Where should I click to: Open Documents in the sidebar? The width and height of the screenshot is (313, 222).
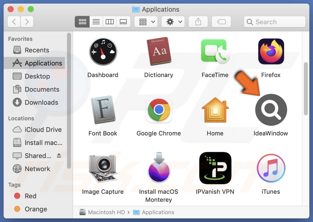coord(34,89)
